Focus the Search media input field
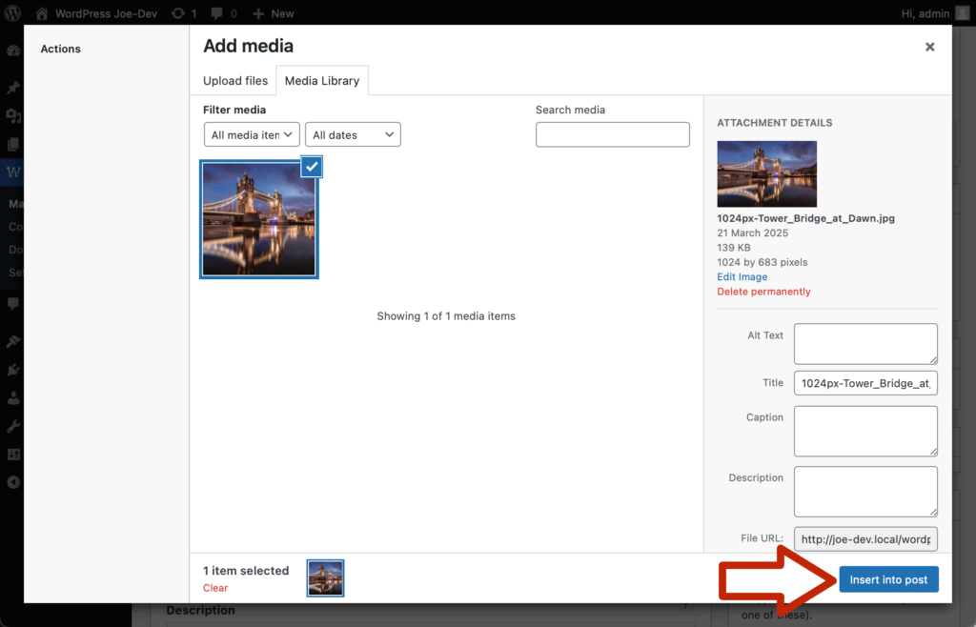Viewport: 976px width, 627px height. coord(612,134)
